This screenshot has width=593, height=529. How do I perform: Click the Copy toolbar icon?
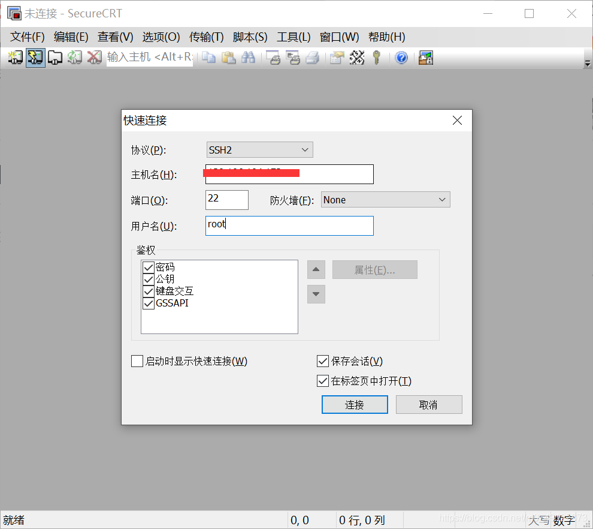pos(208,58)
